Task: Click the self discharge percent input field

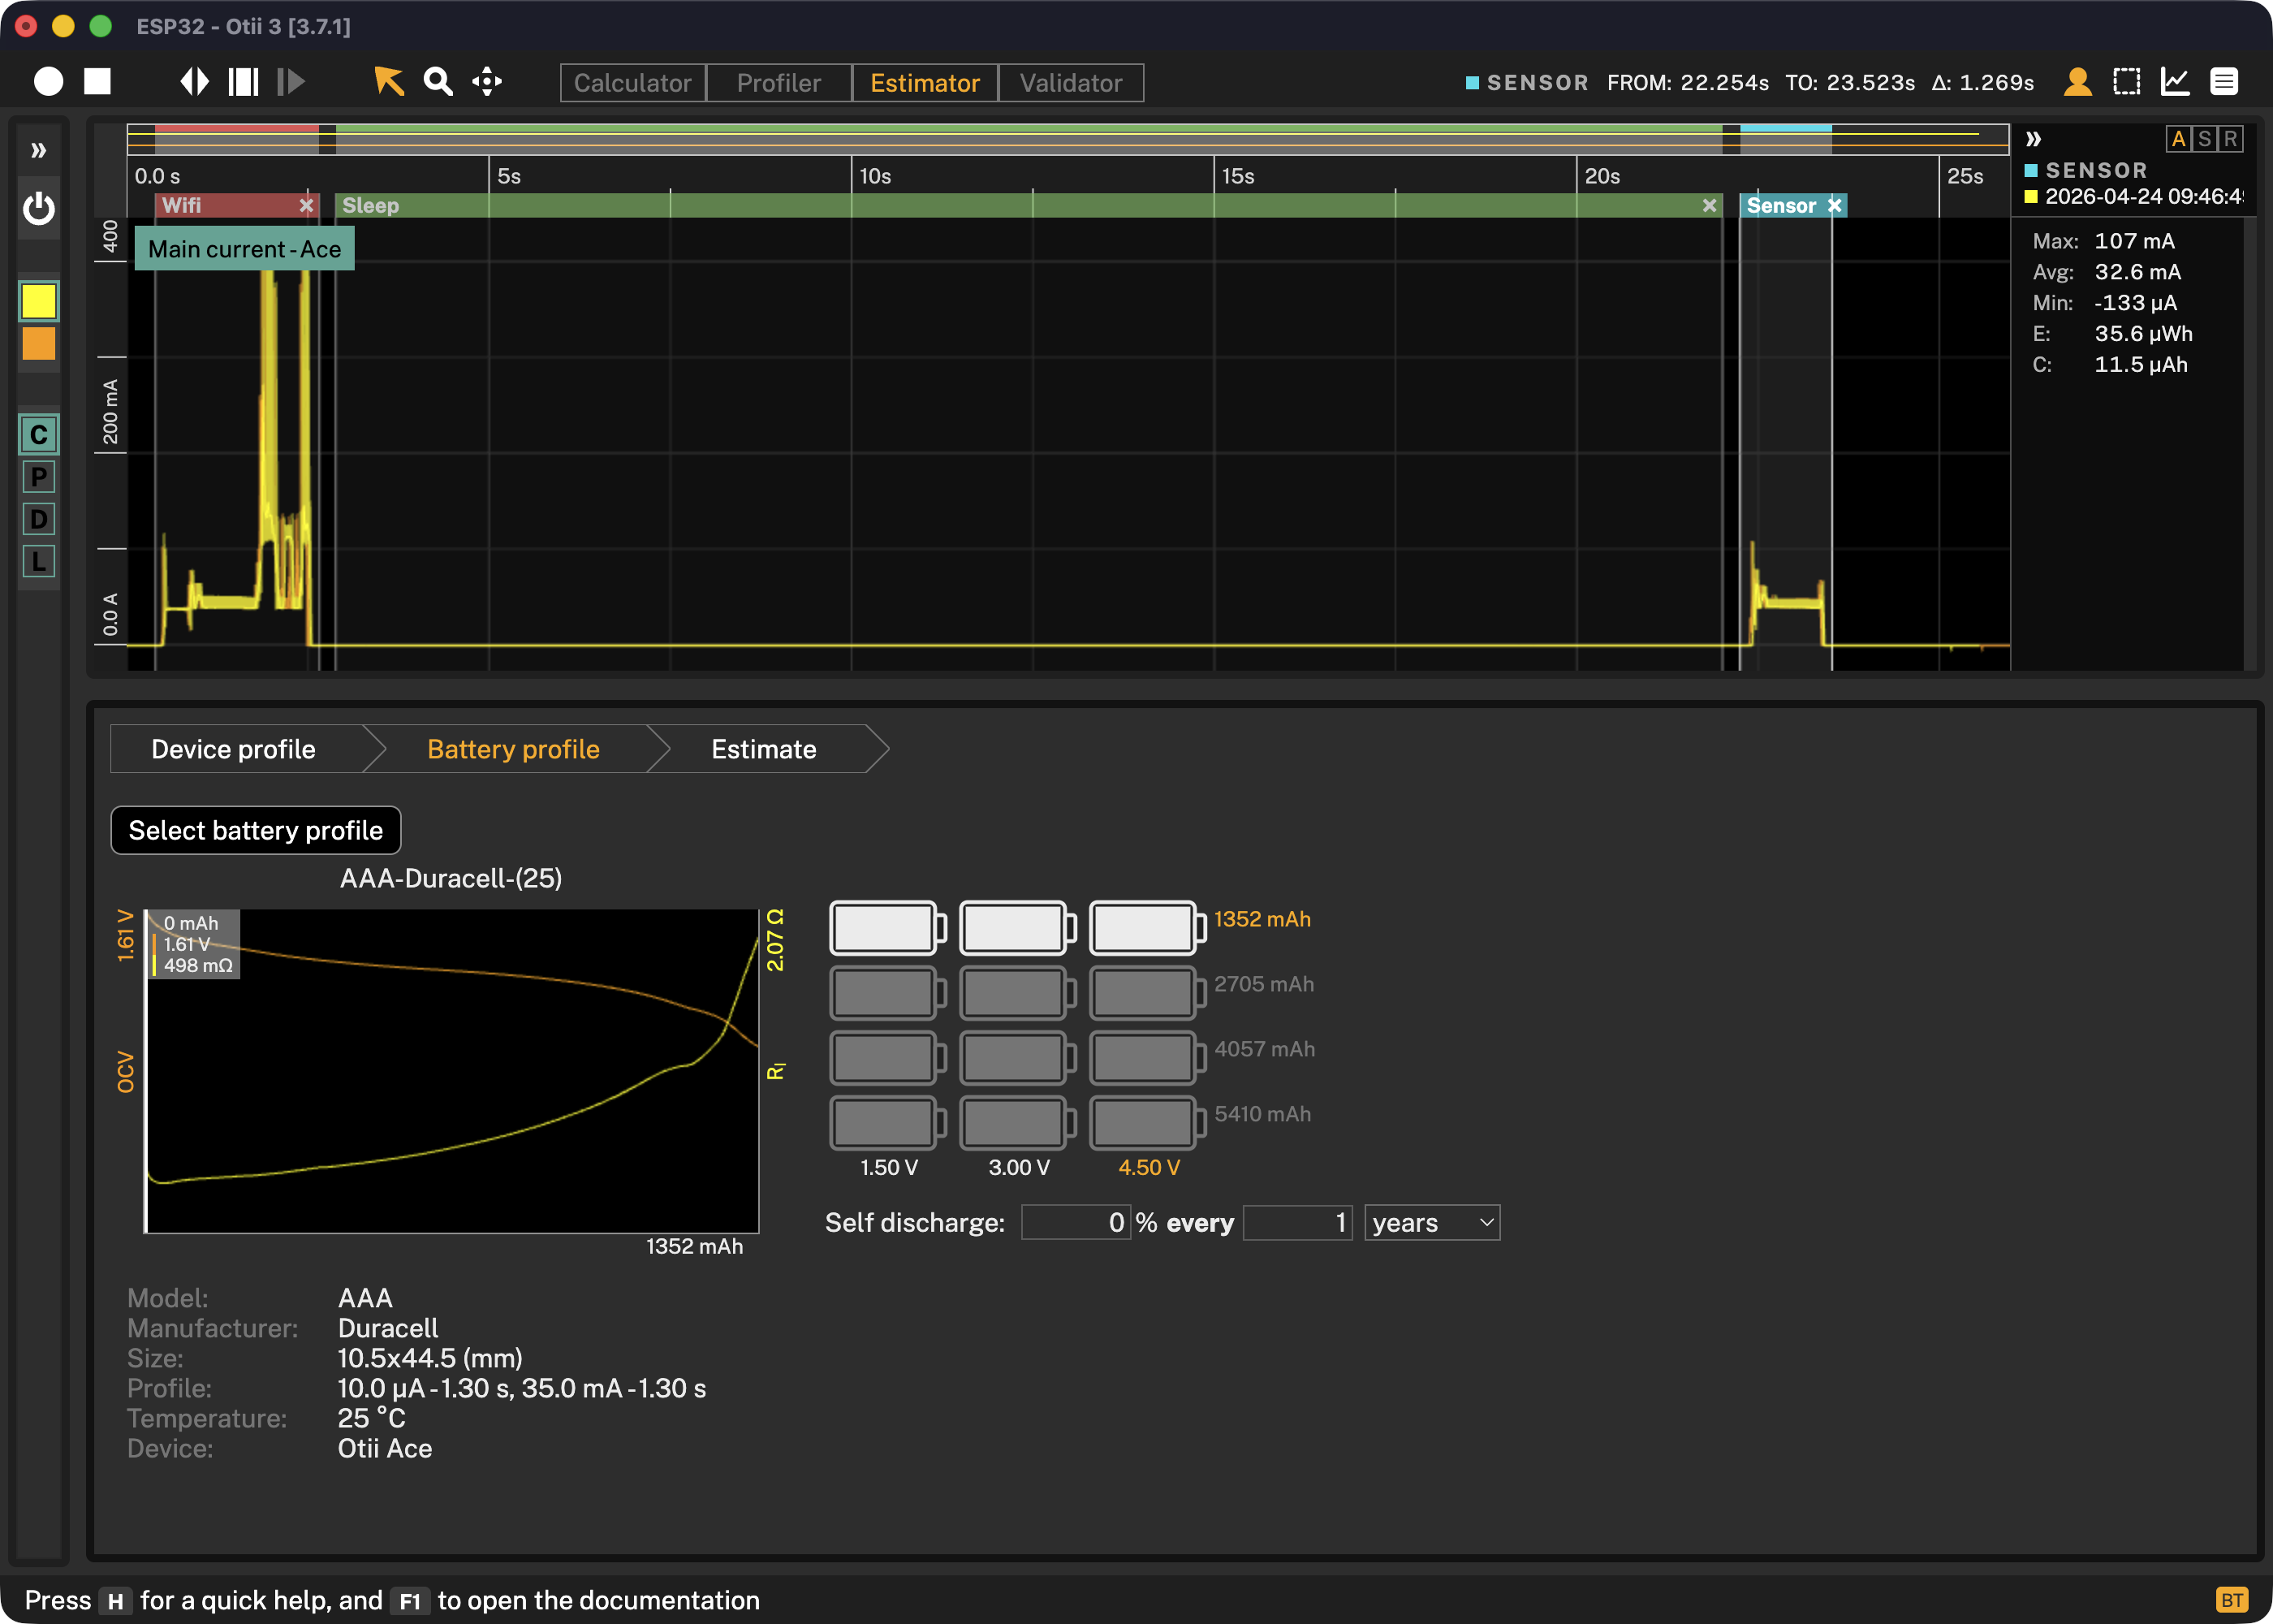Action: tap(1076, 1222)
